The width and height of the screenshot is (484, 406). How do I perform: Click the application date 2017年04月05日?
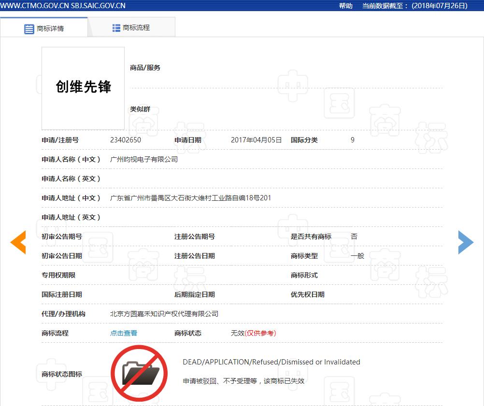pyautogui.click(x=256, y=140)
